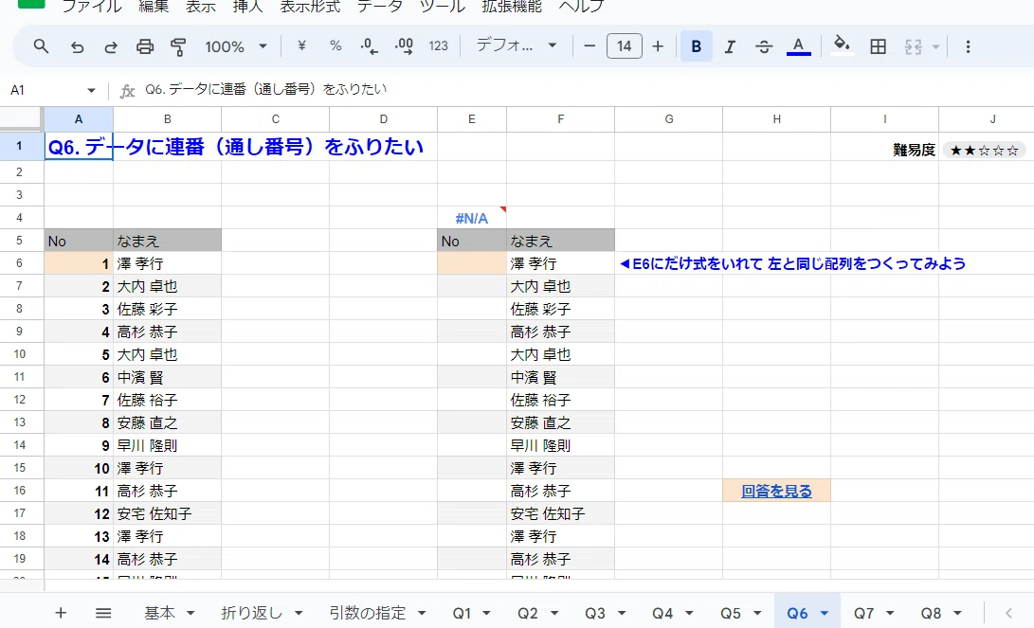This screenshot has width=1034, height=628.
Task: Open the Q2 tab dropdown arrow
Action: 554,613
